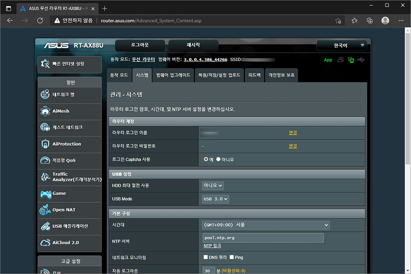The width and height of the screenshot is (411, 274).
Task: Click 변경 for 라우터 로그인 비밀번호
Action: (x=293, y=146)
